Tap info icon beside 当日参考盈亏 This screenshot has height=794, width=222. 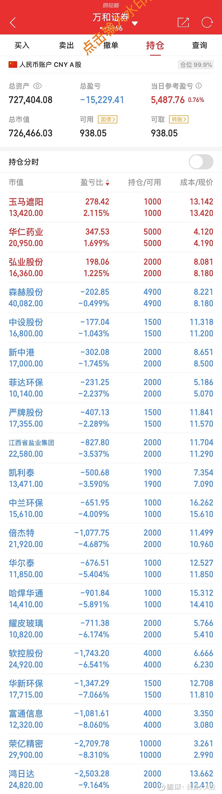(x=199, y=86)
